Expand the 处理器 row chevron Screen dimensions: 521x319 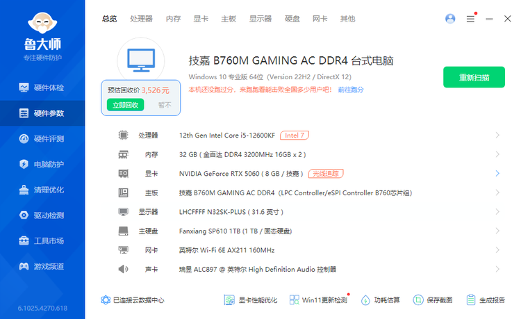(x=497, y=135)
